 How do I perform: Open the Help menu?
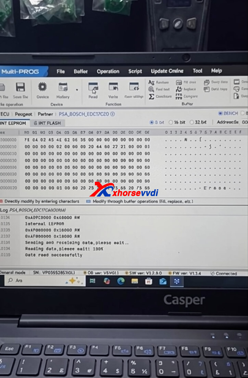[x=216, y=71]
